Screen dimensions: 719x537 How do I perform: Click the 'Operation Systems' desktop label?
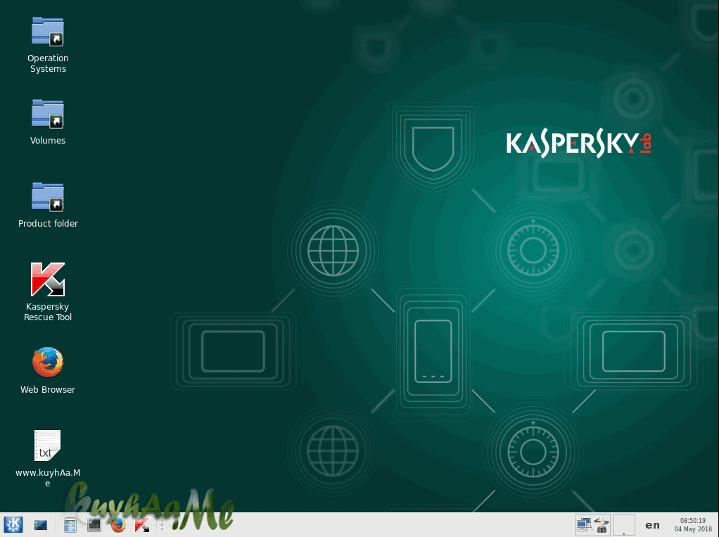coord(48,63)
